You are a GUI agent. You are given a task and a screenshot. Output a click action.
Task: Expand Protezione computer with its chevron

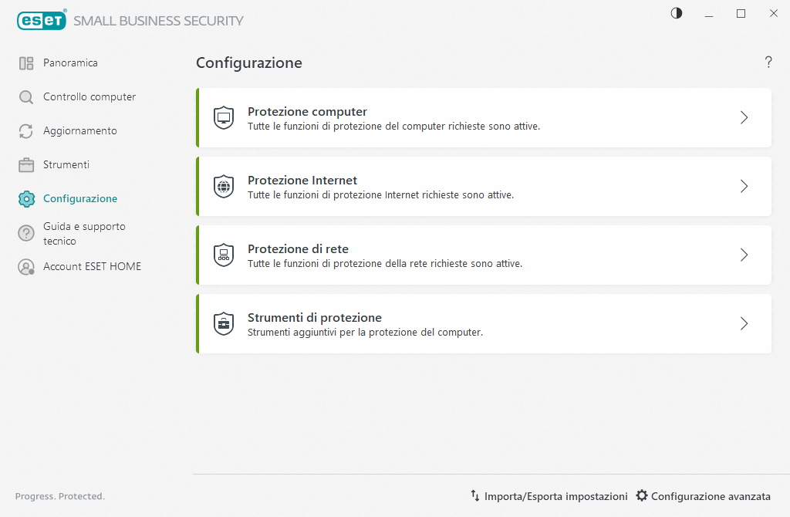[x=744, y=117]
